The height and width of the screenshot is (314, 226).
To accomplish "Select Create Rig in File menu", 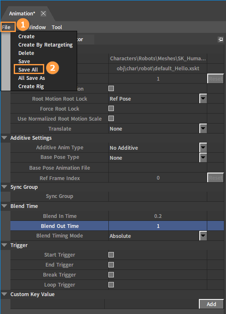I will click(31, 87).
